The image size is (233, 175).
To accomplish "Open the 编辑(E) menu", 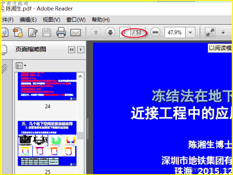I will pyautogui.click(x=28, y=20).
